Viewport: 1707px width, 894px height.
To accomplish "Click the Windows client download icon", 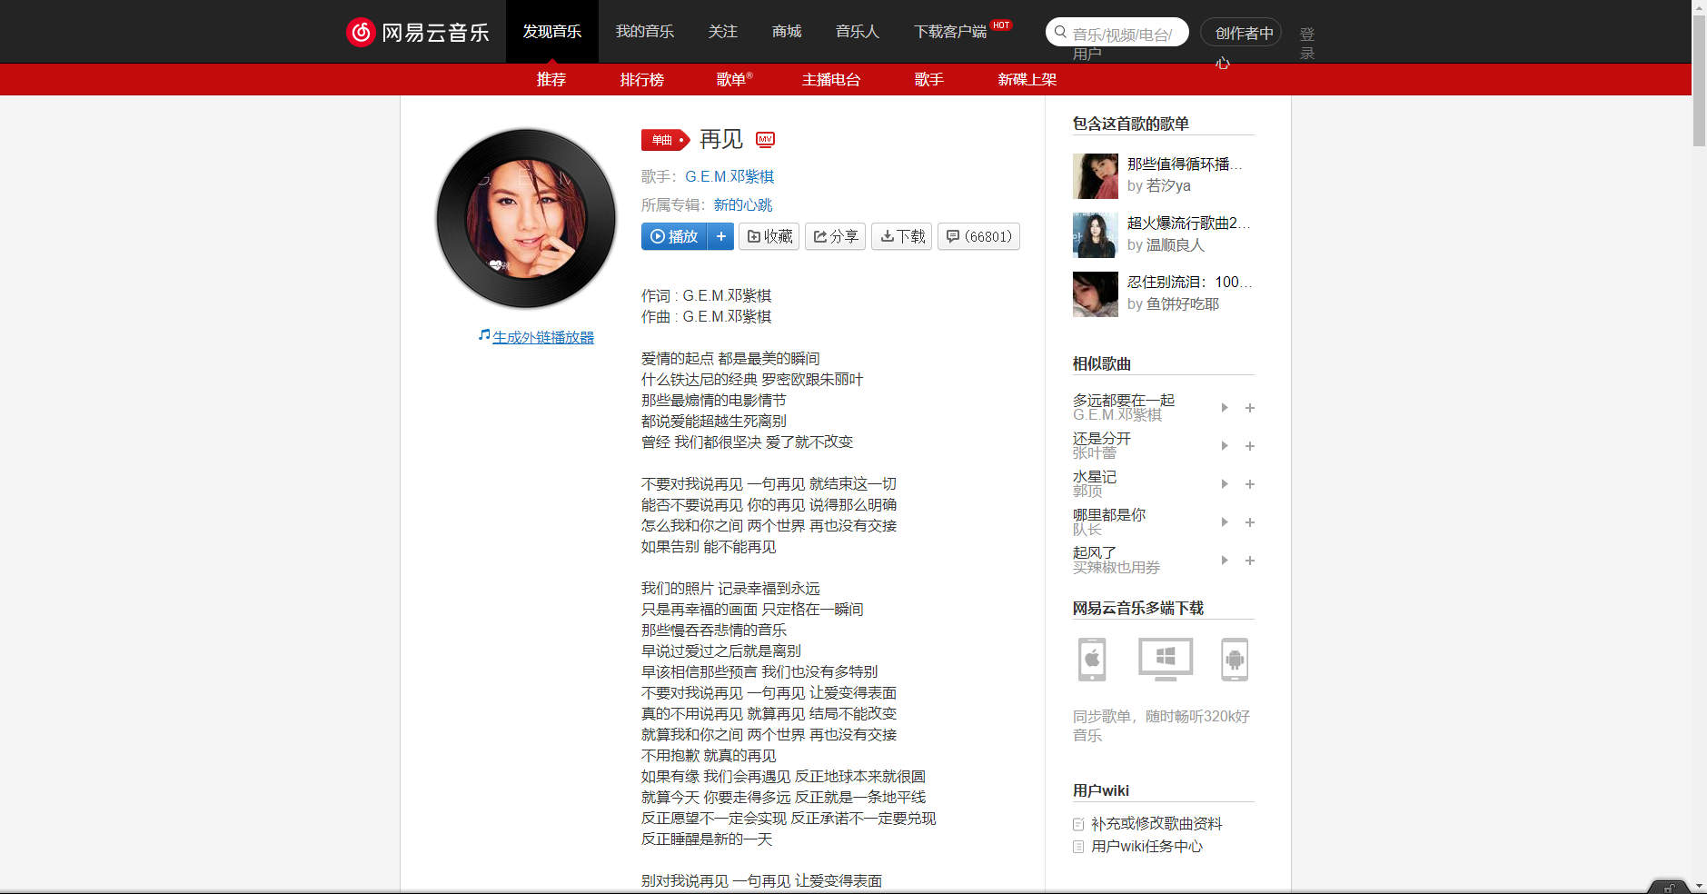I will point(1164,660).
